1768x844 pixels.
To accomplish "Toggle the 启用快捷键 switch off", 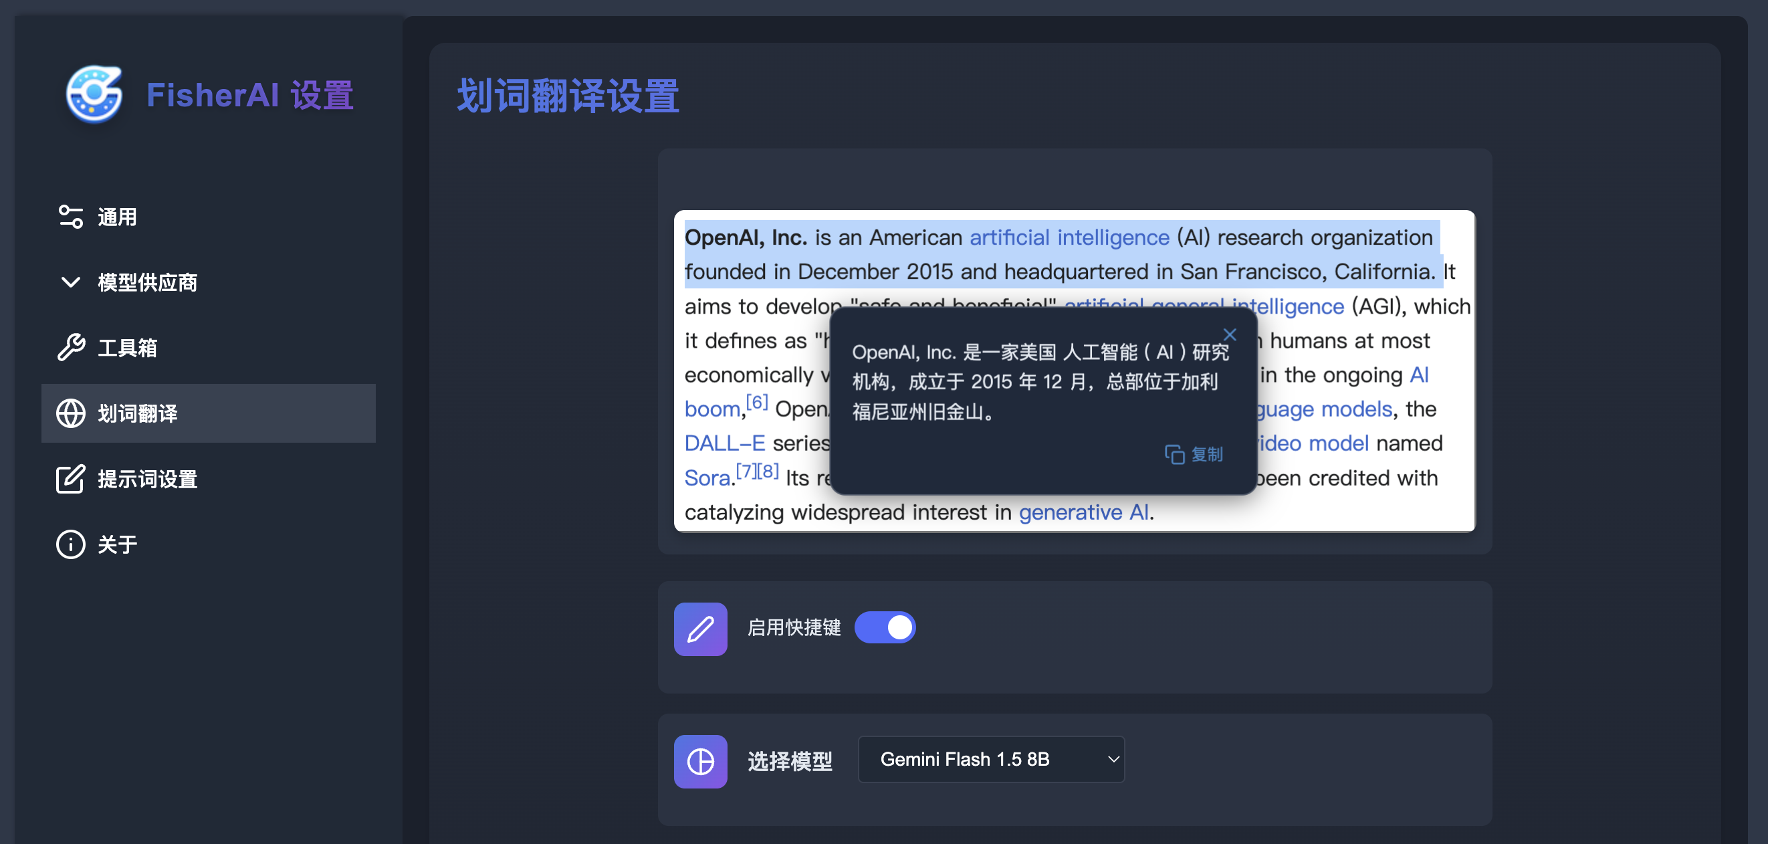I will (885, 627).
